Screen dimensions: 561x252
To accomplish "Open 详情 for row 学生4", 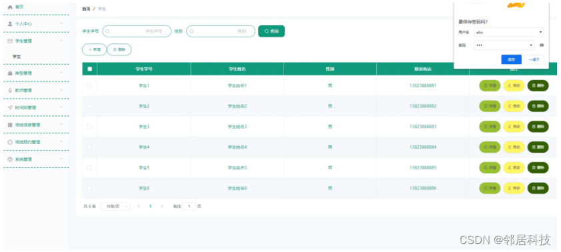I will [490, 147].
